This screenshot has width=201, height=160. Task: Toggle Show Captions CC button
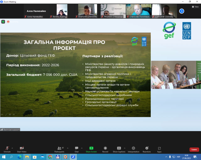coord(119,149)
